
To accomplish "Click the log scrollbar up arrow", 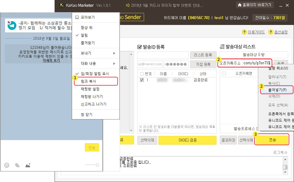I will tap(285, 159).
